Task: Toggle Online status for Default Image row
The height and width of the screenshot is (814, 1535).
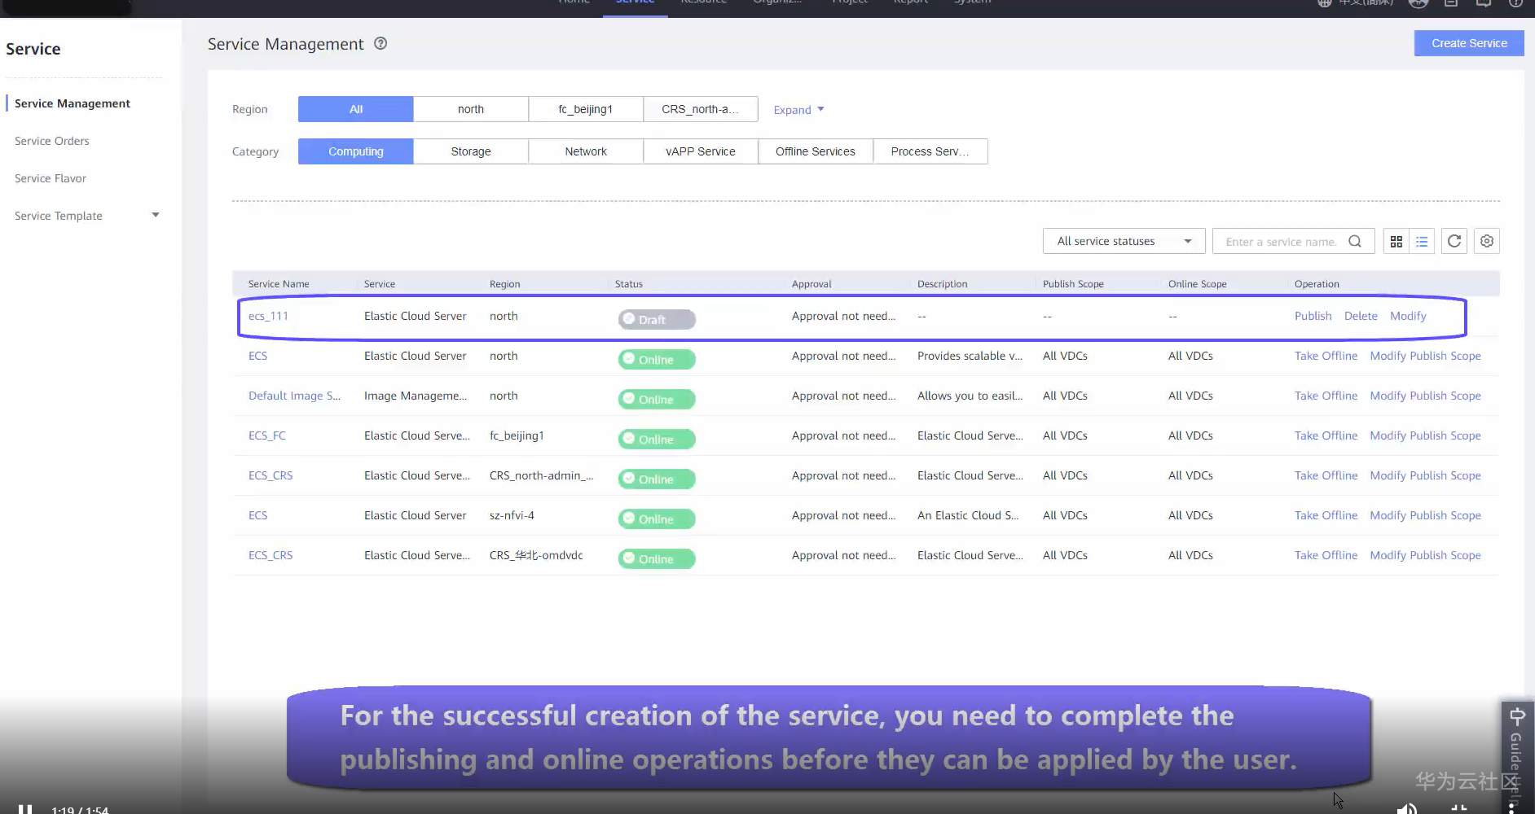Action: tap(657, 399)
